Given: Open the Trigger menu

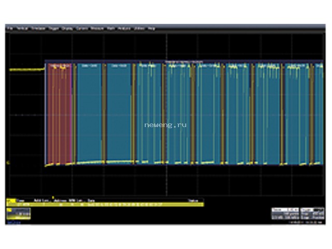Looking at the screenshot, I should coord(53,29).
